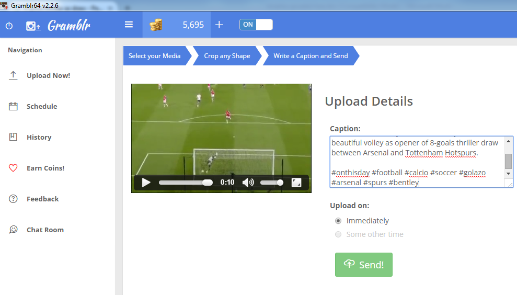The width and height of the screenshot is (517, 295).
Task: Click the video volume slider
Action: click(272, 183)
